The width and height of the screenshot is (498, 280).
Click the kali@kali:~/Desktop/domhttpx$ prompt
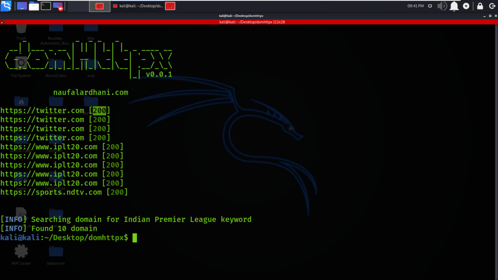point(64,238)
